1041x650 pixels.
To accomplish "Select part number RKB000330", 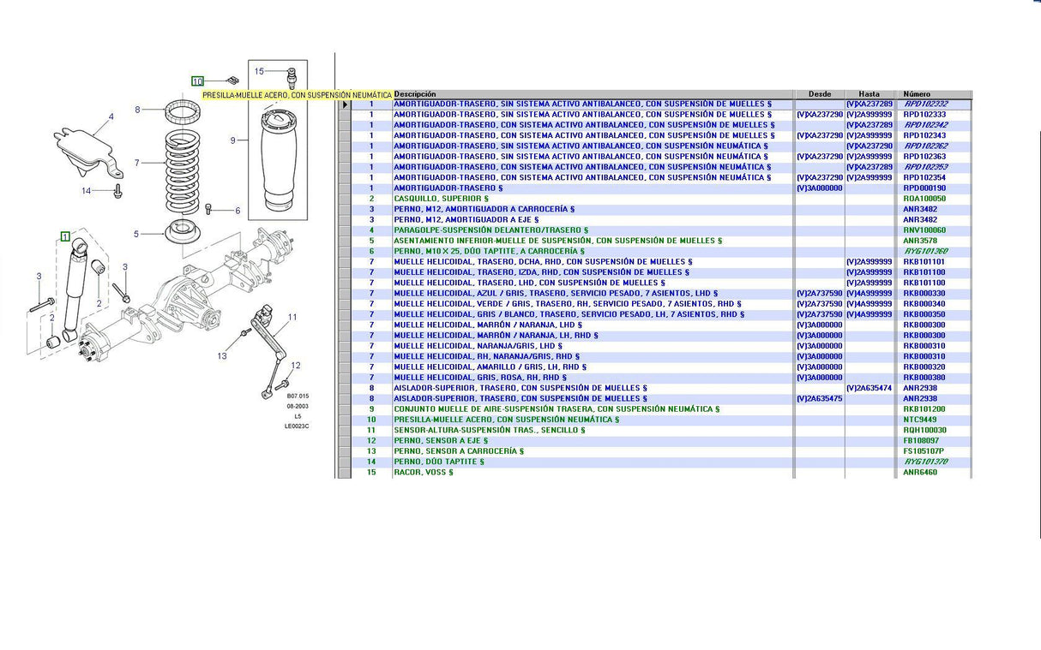I will coord(924,294).
